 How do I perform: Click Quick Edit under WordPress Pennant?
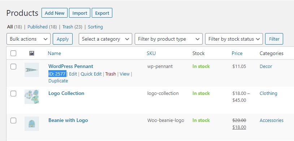pos(91,74)
